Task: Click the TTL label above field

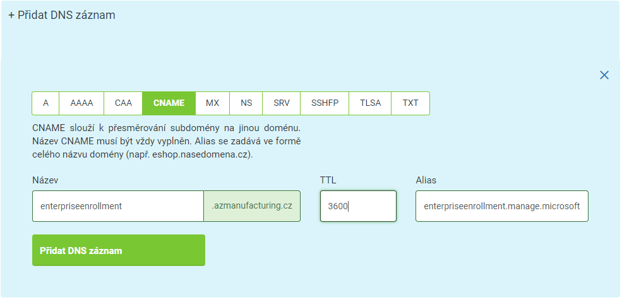Action: 328,180
